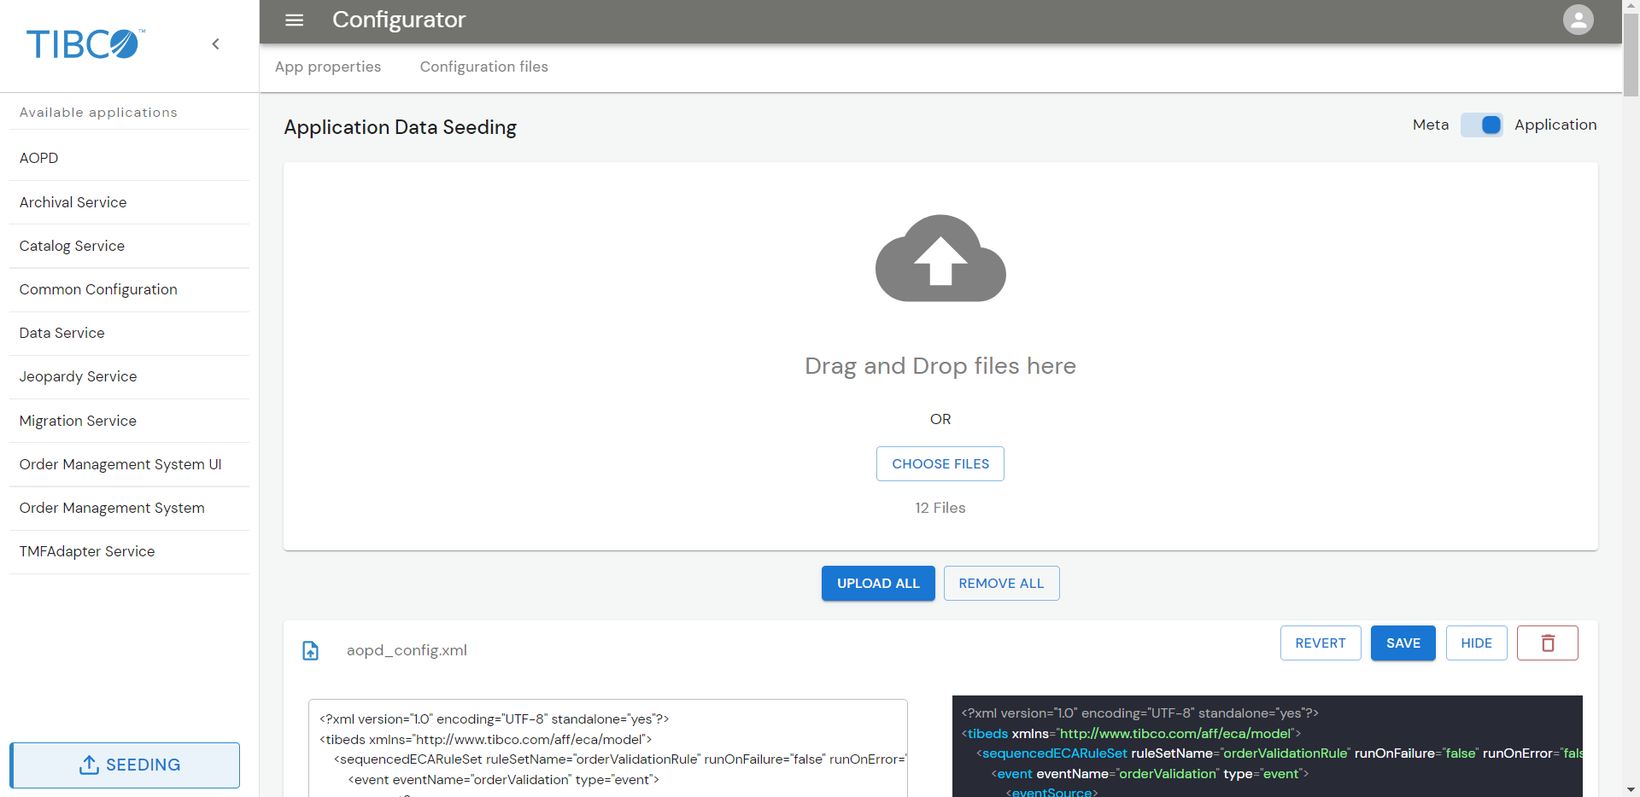Delete aopd_config.xml with the trash icon

1547,643
